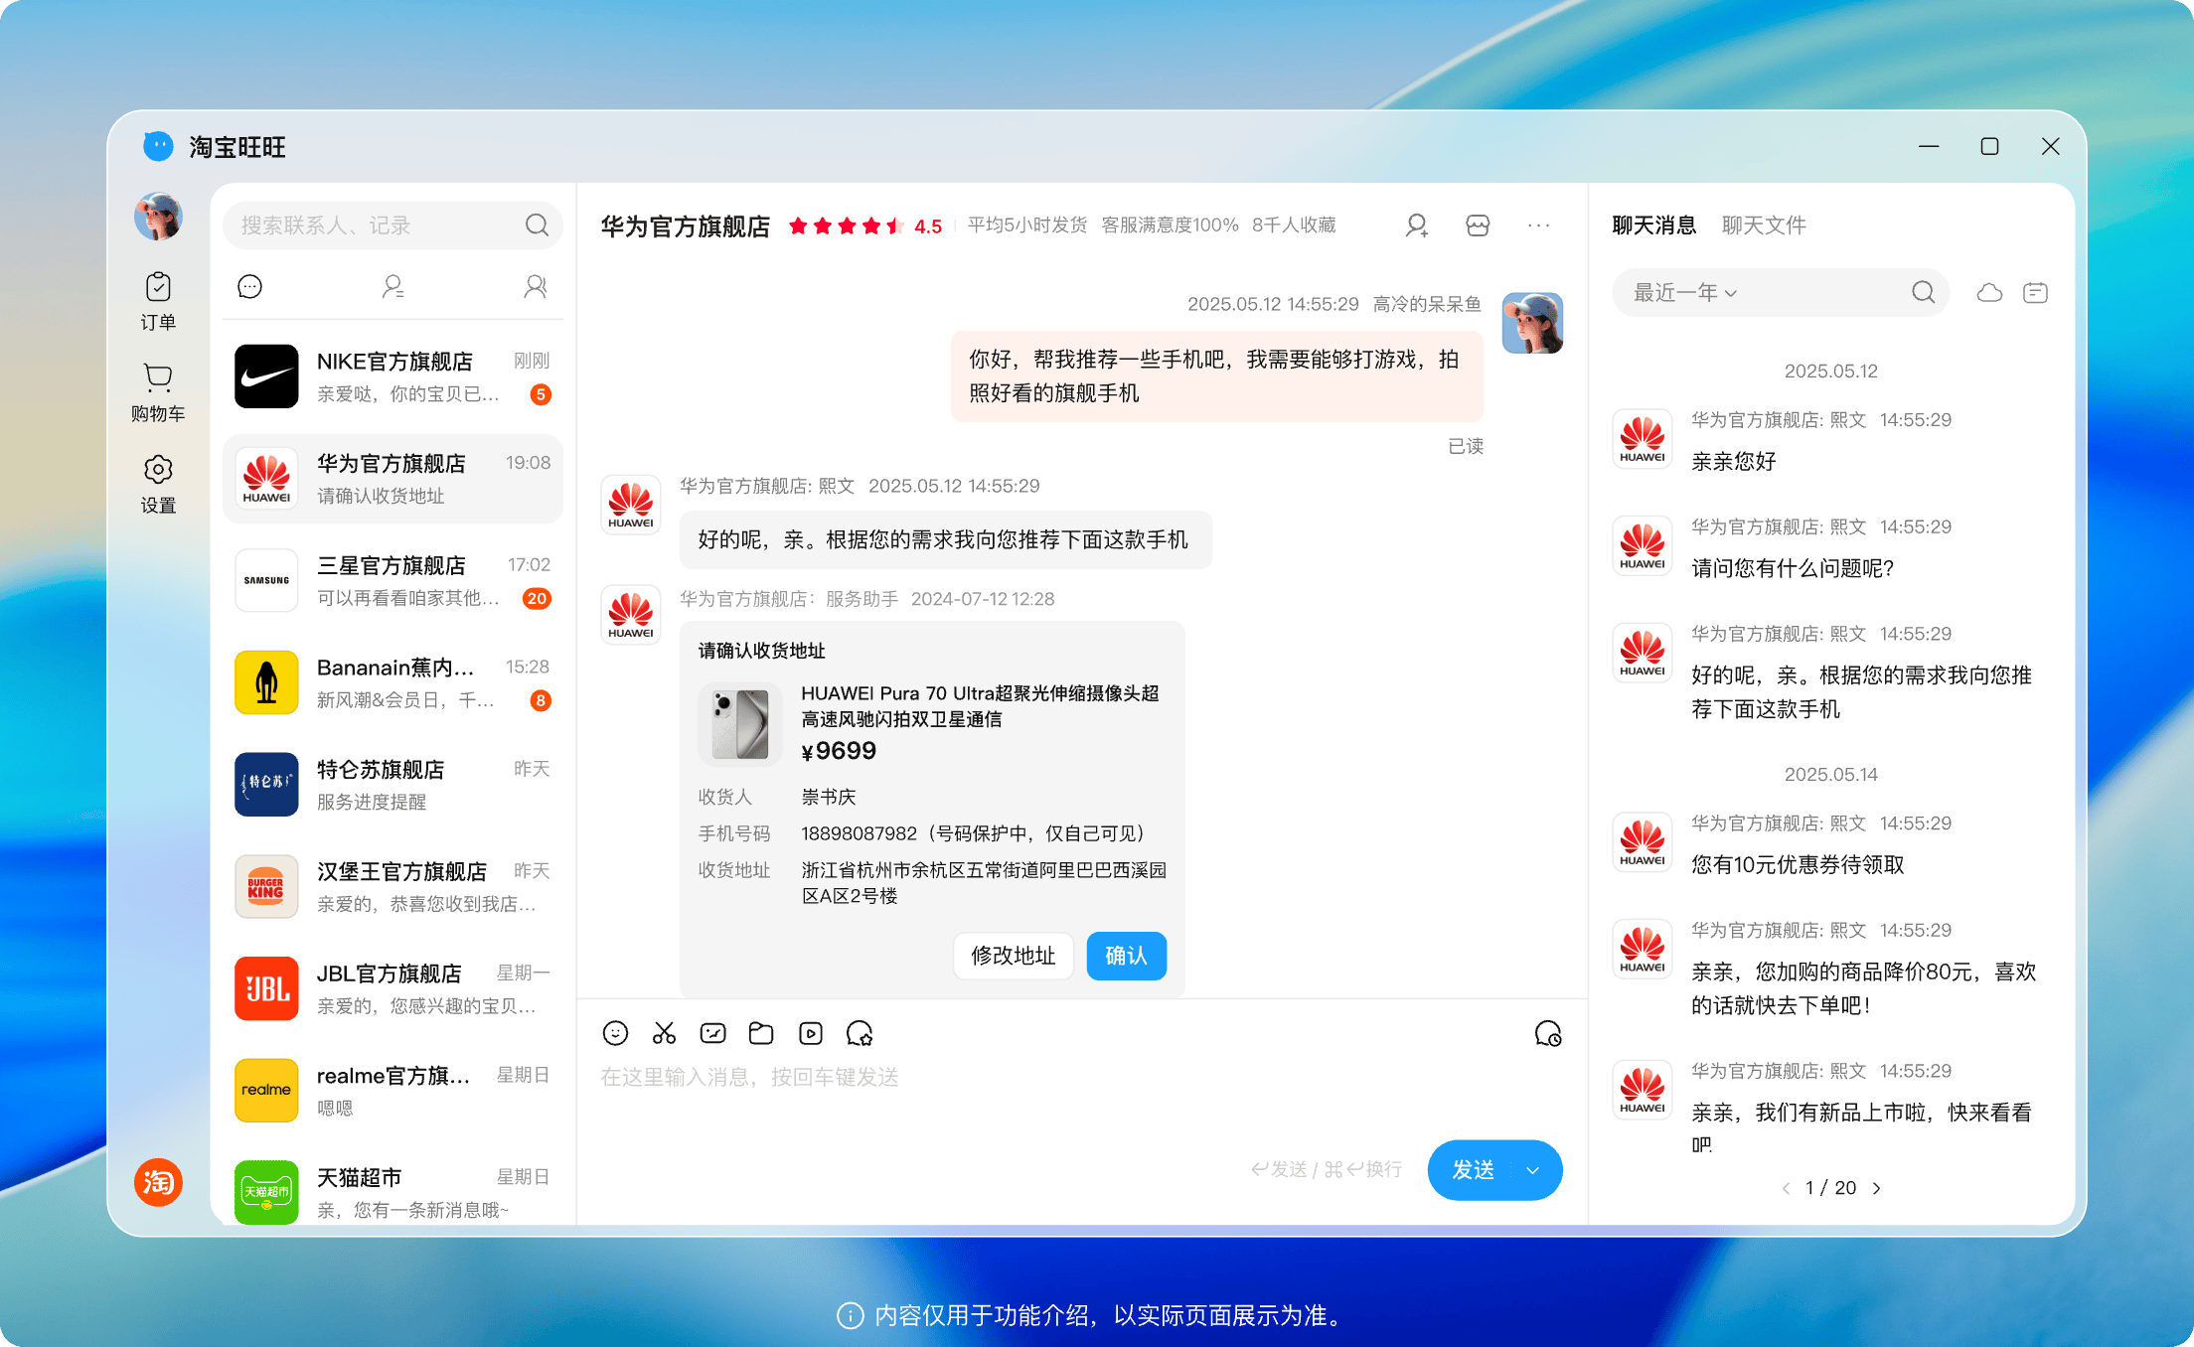Screen dimensions: 2194x1347
Task: Go to next page of chat history
Action: point(1876,1188)
